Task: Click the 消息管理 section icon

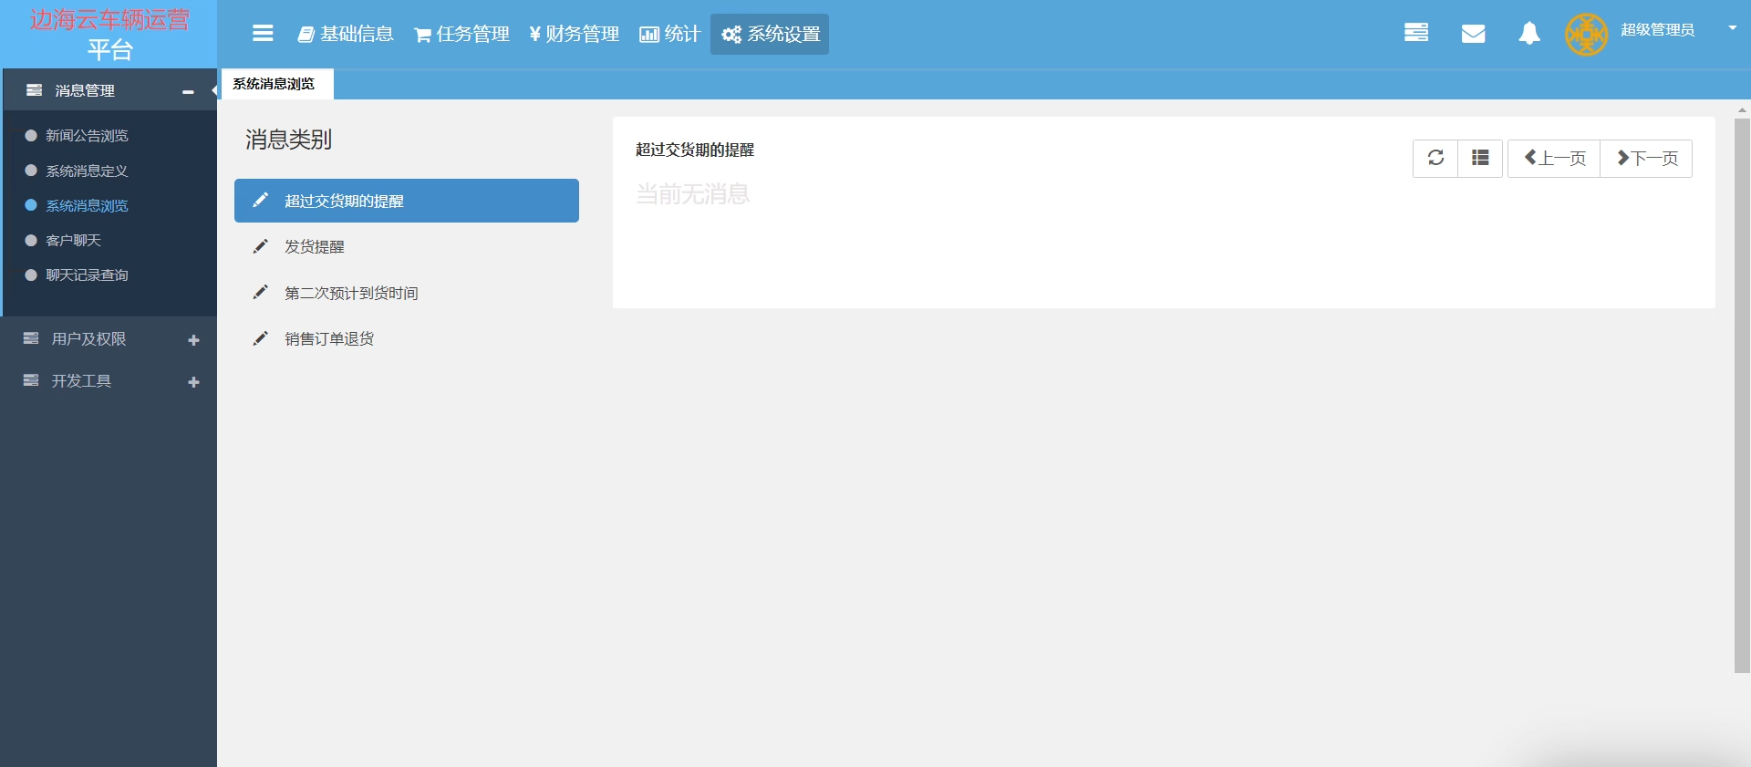Action: (35, 90)
